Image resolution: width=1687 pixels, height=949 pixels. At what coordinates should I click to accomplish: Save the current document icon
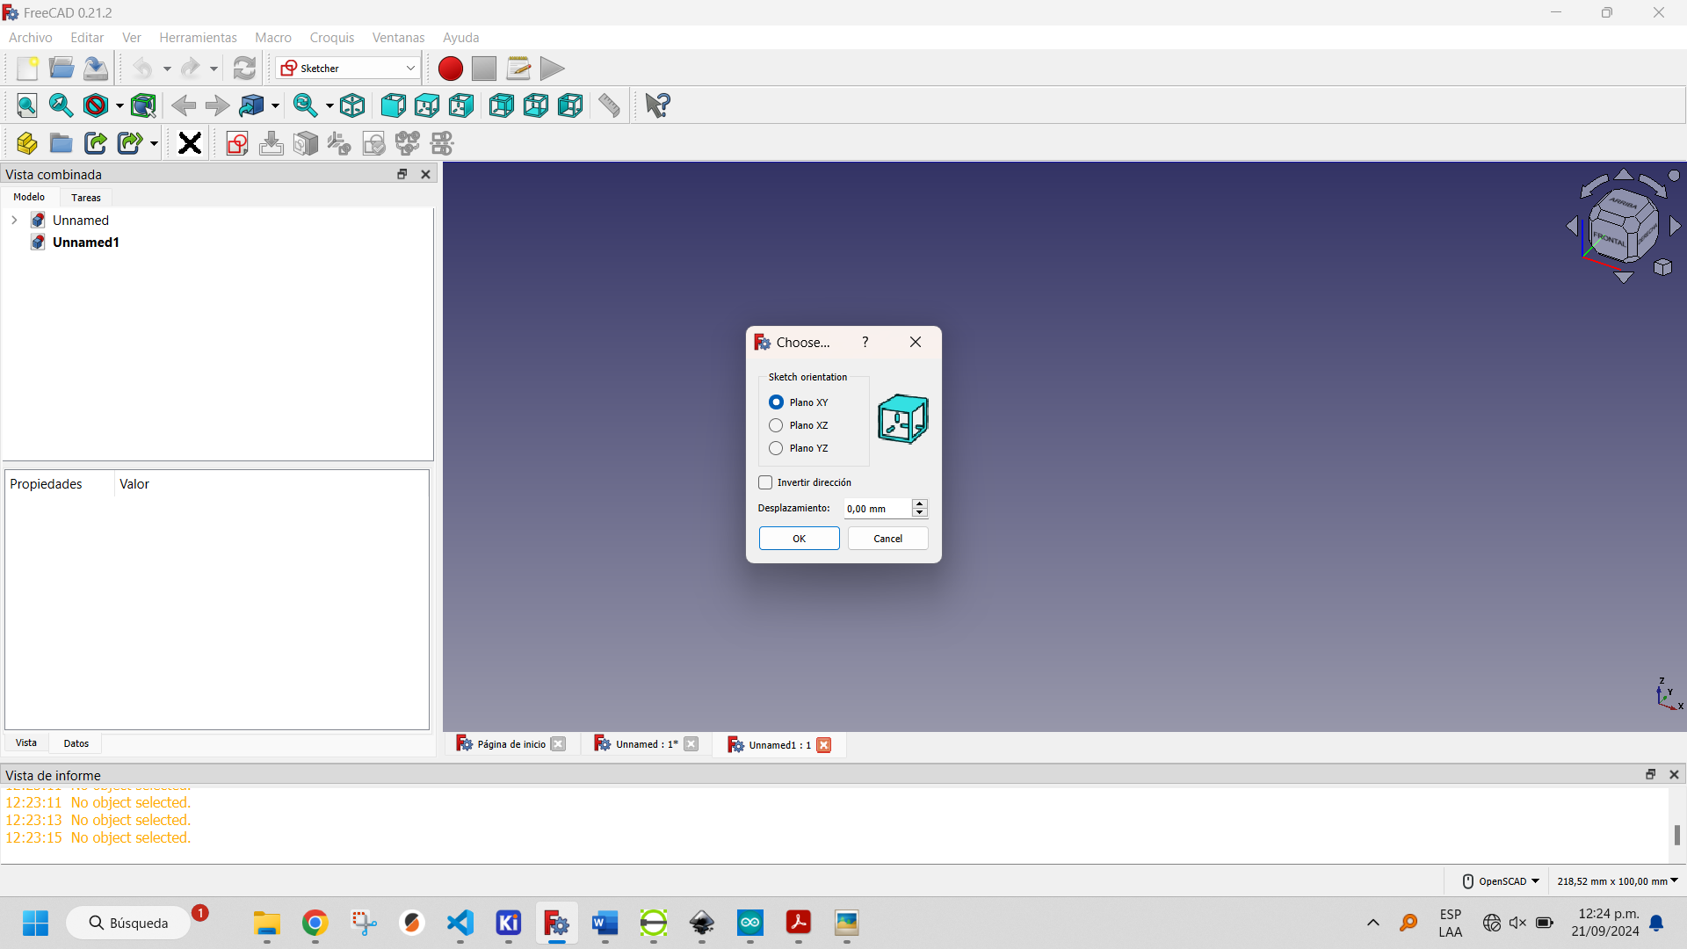click(96, 69)
